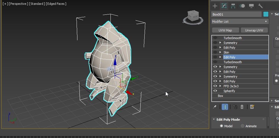Click the UVW Map button
The height and width of the screenshot is (138, 279).
coord(225,30)
